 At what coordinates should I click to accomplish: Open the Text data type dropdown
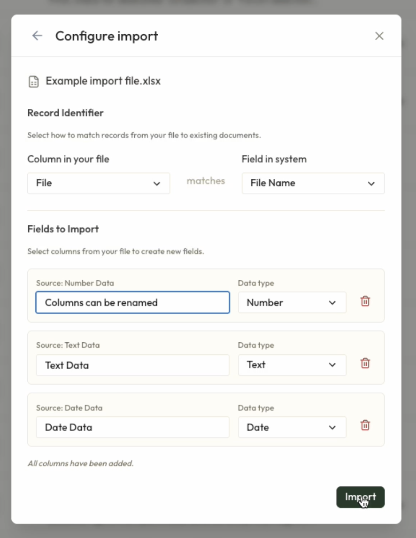(292, 365)
